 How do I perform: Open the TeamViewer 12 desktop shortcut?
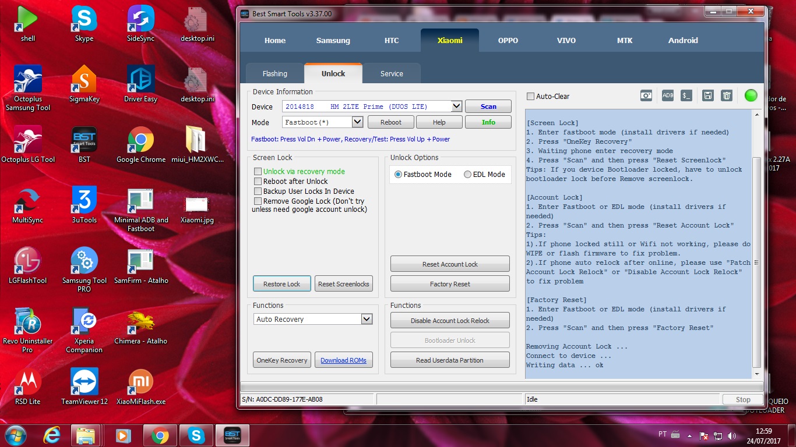pyautogui.click(x=84, y=387)
